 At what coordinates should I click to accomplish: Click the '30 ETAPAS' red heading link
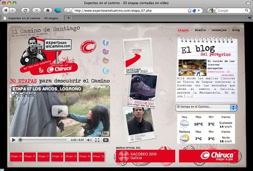(x=23, y=81)
